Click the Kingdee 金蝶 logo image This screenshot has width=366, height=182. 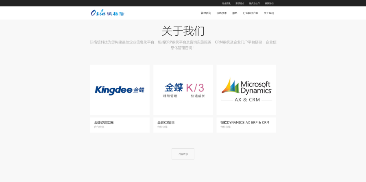pyautogui.click(x=120, y=90)
